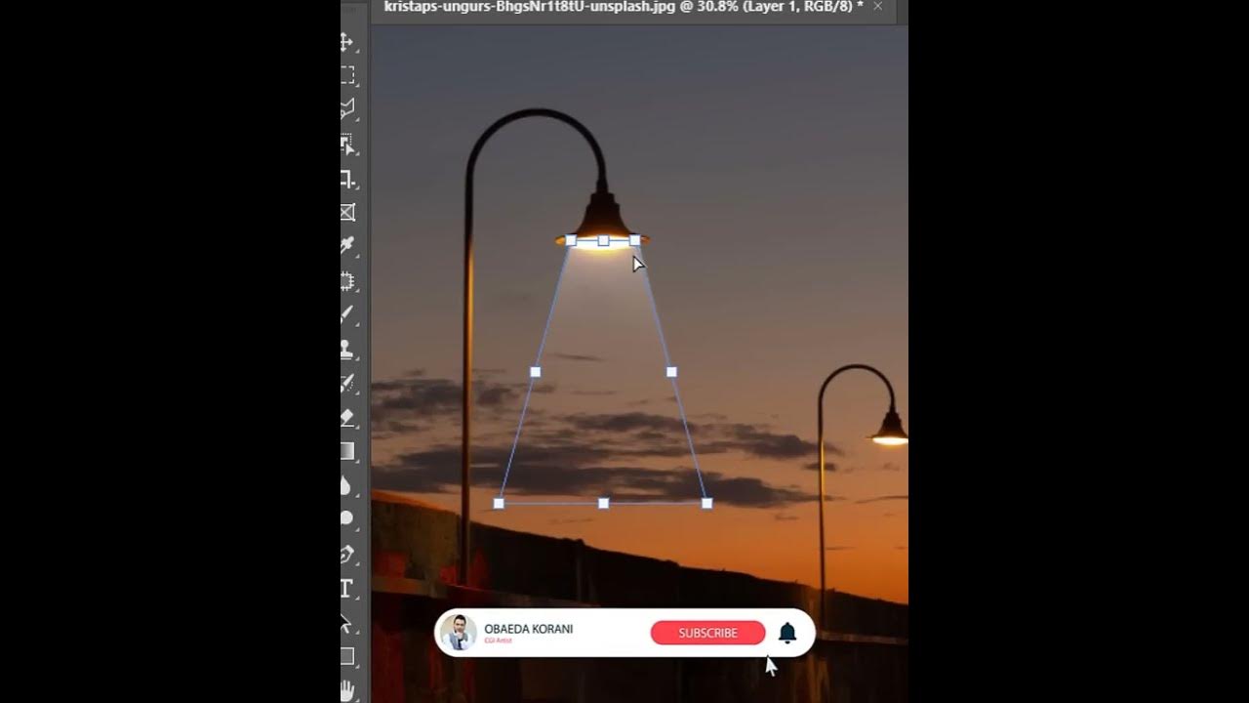Image resolution: width=1249 pixels, height=703 pixels.
Task: Select the Move tool
Action: click(346, 41)
